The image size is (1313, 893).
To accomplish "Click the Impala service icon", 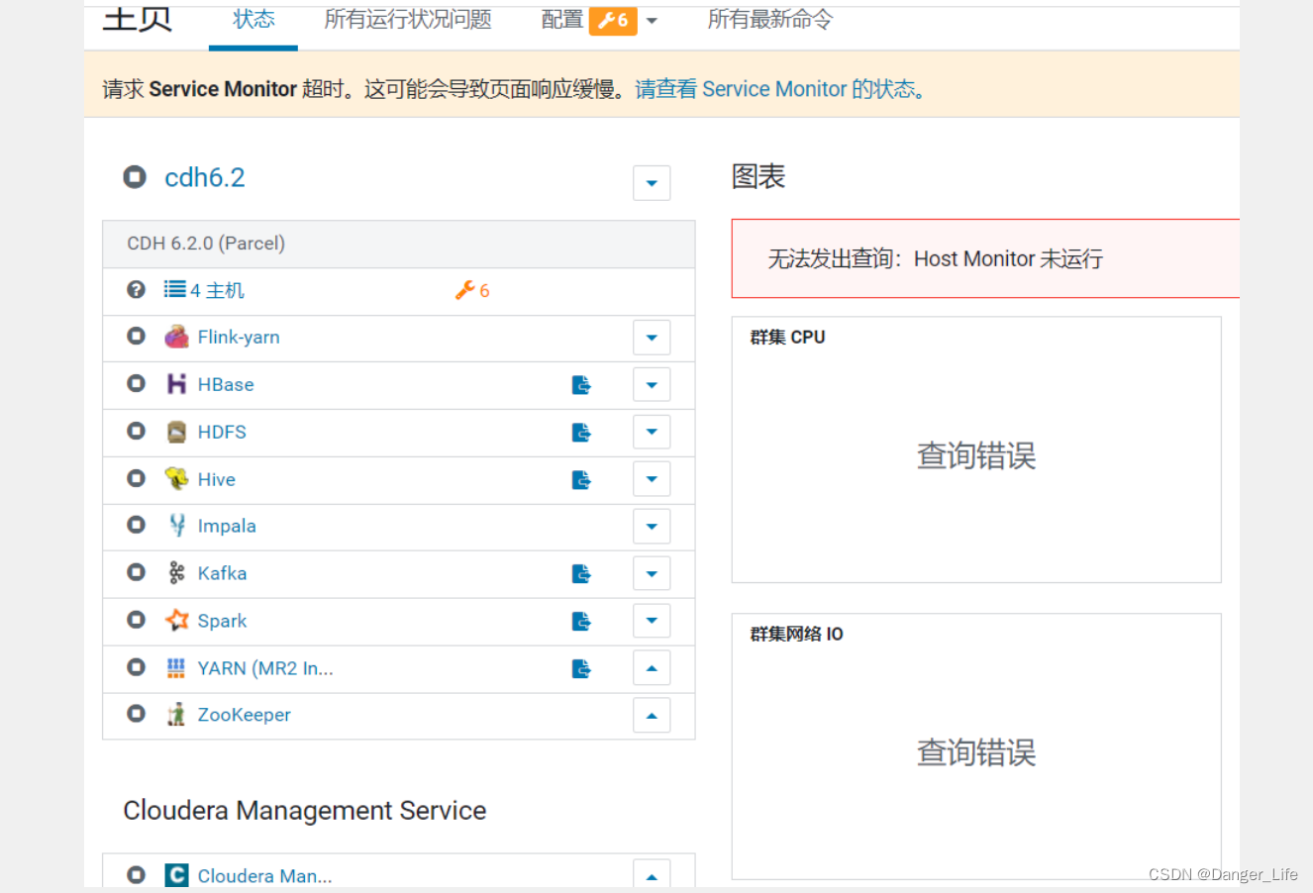I will (176, 526).
